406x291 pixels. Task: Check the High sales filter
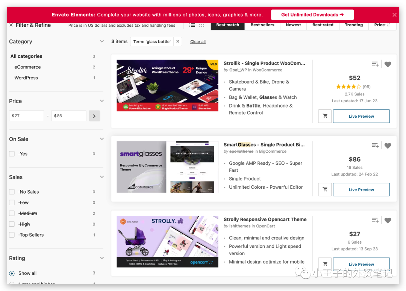click(12, 224)
